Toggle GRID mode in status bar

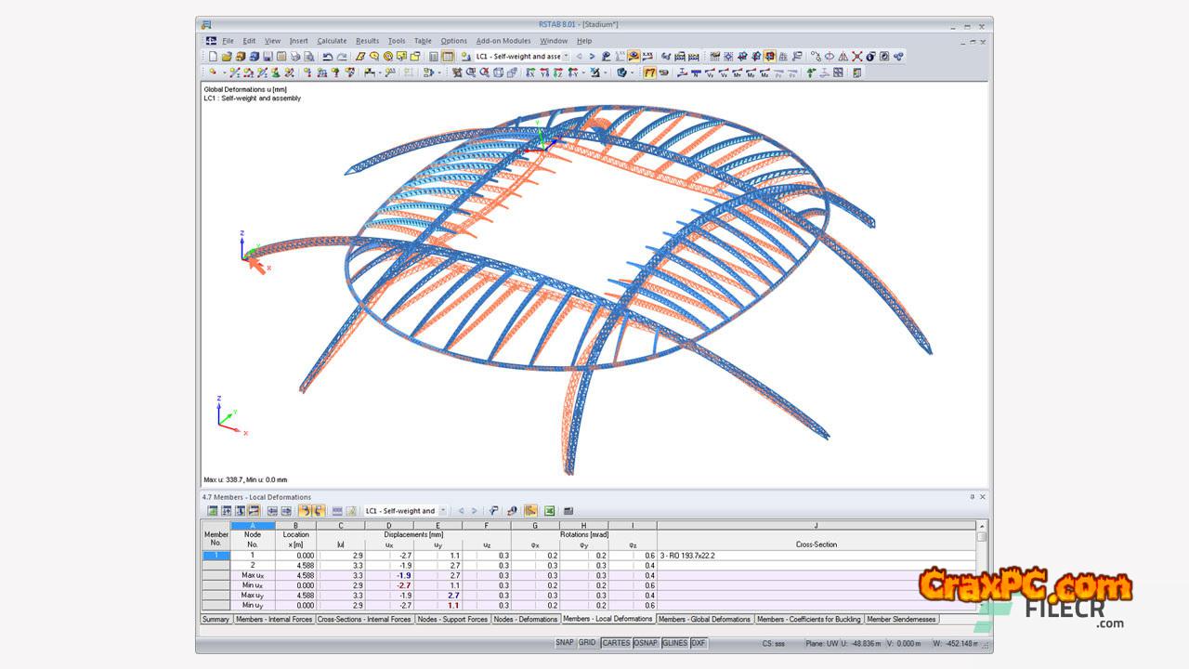click(x=587, y=643)
